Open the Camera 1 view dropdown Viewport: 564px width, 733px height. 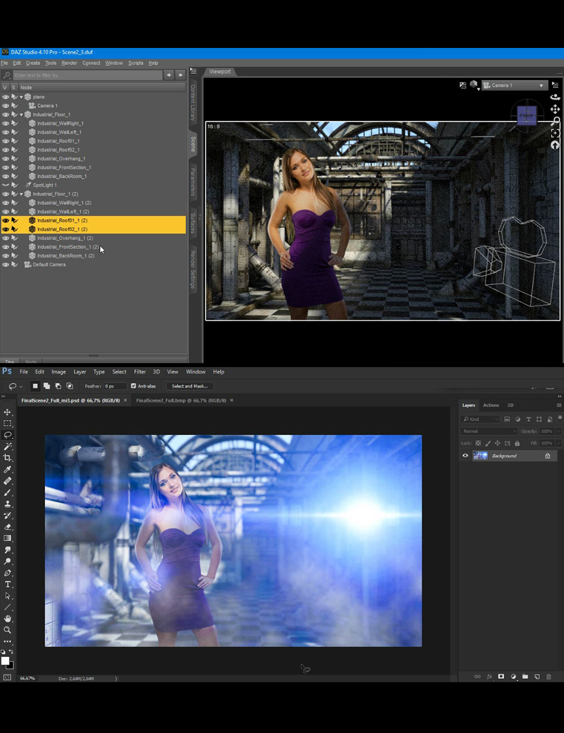click(514, 85)
